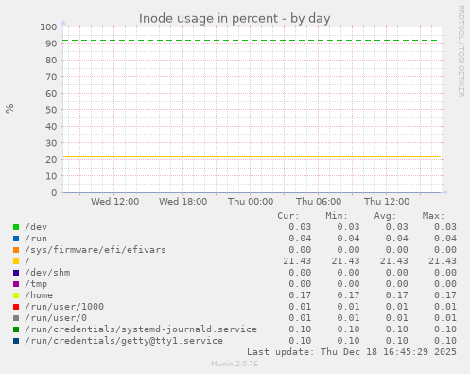This screenshot has width=470, height=374.
Task: Click the "/dev" legend label
Action: coord(36,227)
